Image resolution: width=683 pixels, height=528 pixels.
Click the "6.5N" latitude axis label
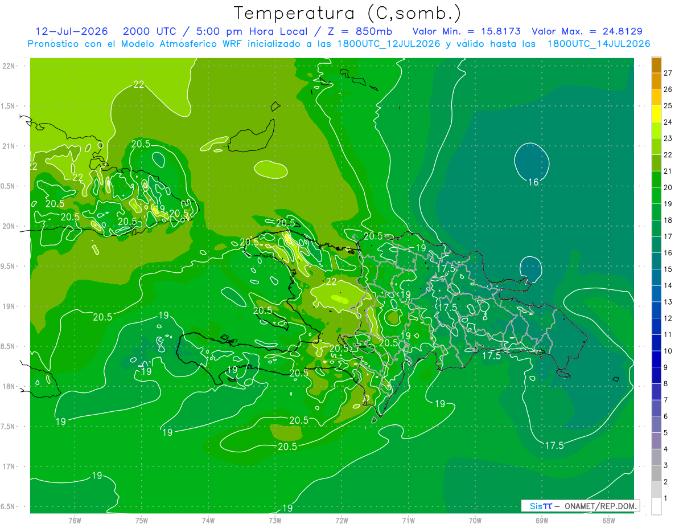(x=8, y=506)
